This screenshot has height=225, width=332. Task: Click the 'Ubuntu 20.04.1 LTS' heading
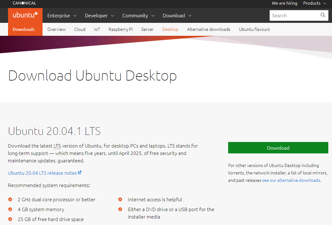54,131
